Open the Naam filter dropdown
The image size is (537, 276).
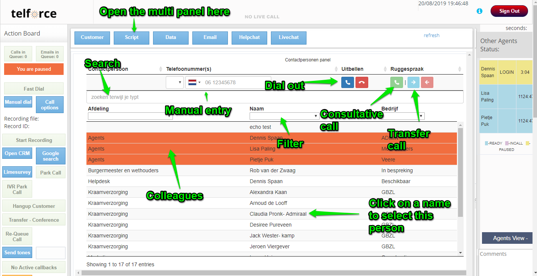click(x=284, y=116)
